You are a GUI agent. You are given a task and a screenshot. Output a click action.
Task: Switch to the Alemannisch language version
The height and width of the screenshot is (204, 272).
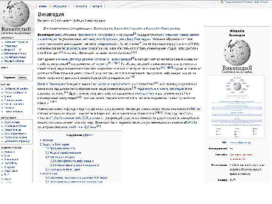[11, 159]
